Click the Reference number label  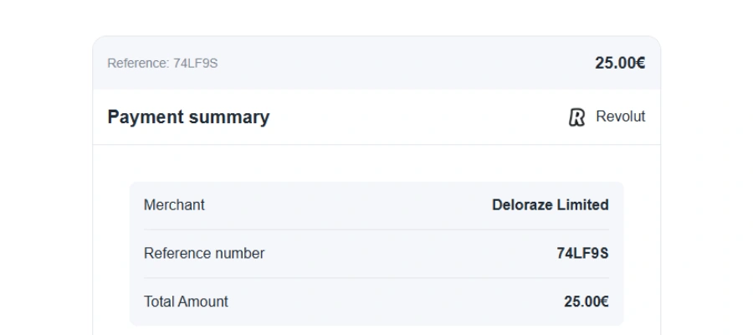click(x=204, y=253)
